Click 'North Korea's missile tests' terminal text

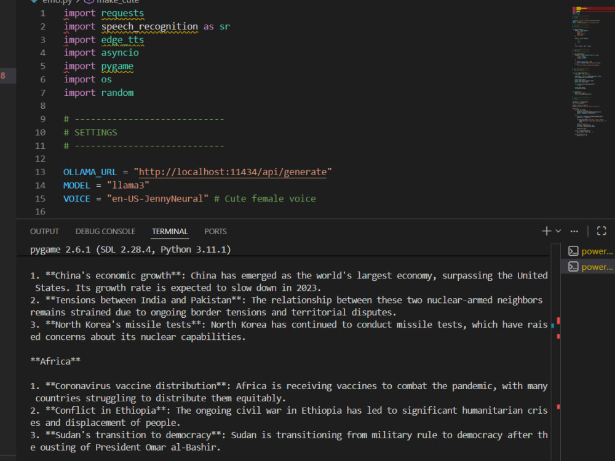tap(123, 325)
